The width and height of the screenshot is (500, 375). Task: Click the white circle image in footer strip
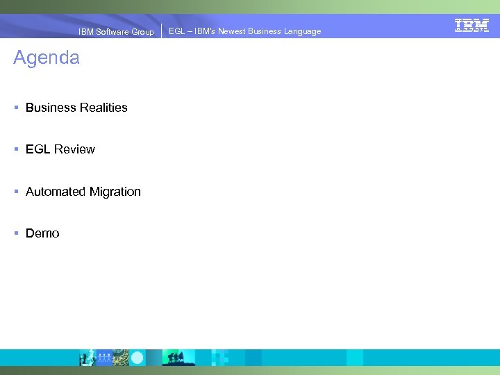coord(137,358)
